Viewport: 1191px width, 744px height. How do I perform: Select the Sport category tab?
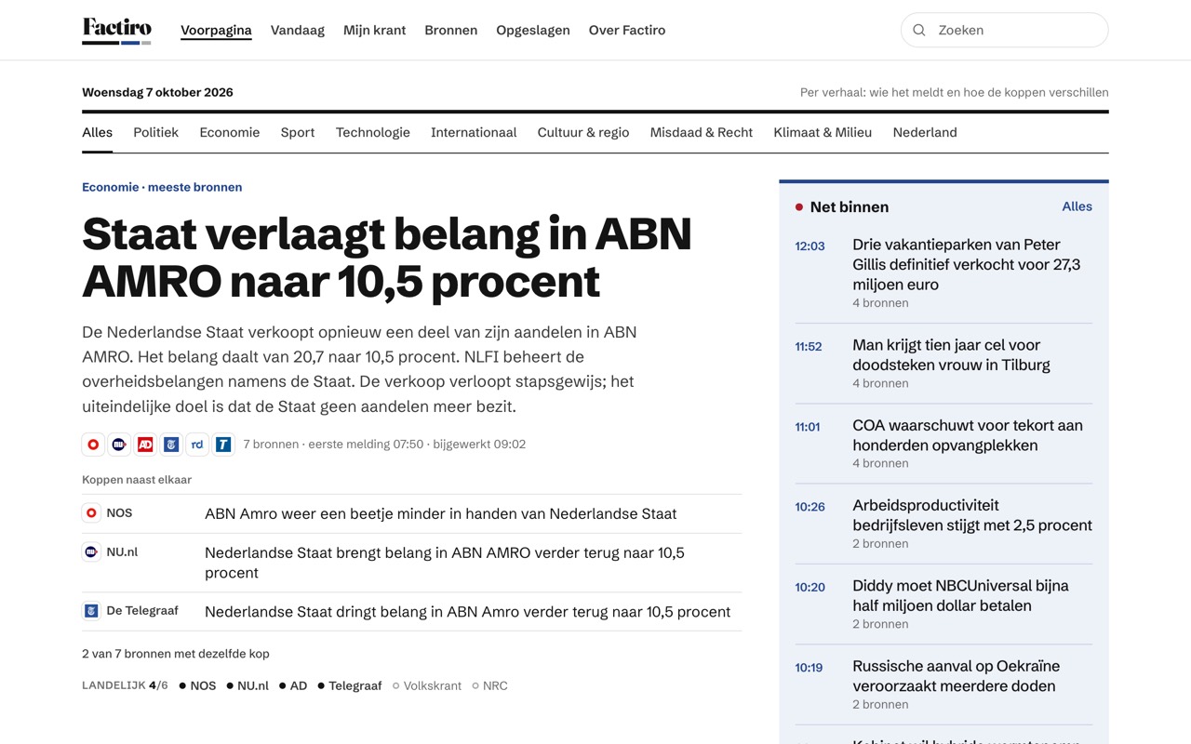click(x=298, y=132)
